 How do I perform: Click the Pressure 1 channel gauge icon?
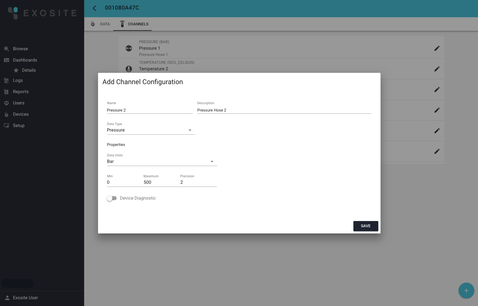click(129, 48)
